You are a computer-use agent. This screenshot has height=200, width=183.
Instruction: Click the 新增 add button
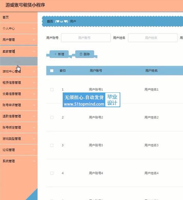pyautogui.click(x=59, y=54)
